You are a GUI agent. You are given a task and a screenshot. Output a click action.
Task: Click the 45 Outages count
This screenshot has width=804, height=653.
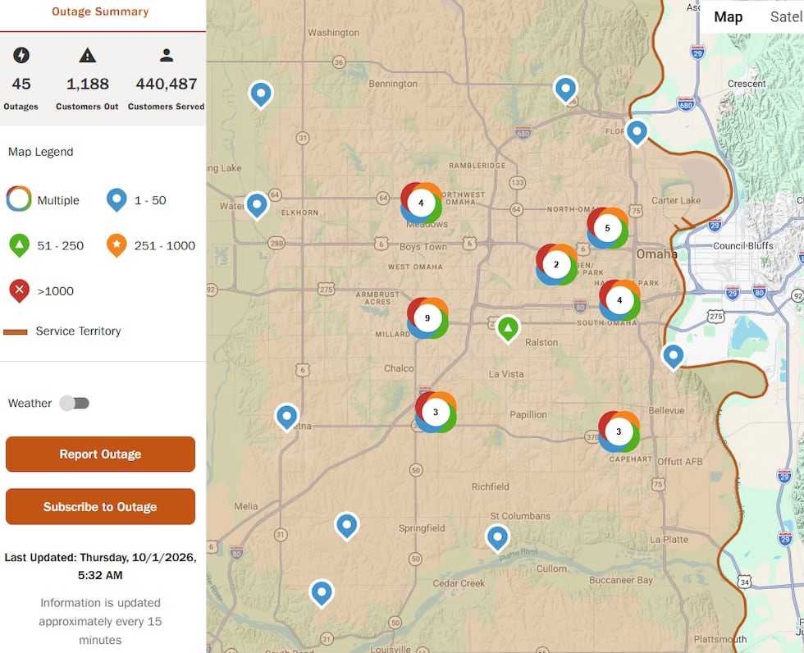coord(21,84)
